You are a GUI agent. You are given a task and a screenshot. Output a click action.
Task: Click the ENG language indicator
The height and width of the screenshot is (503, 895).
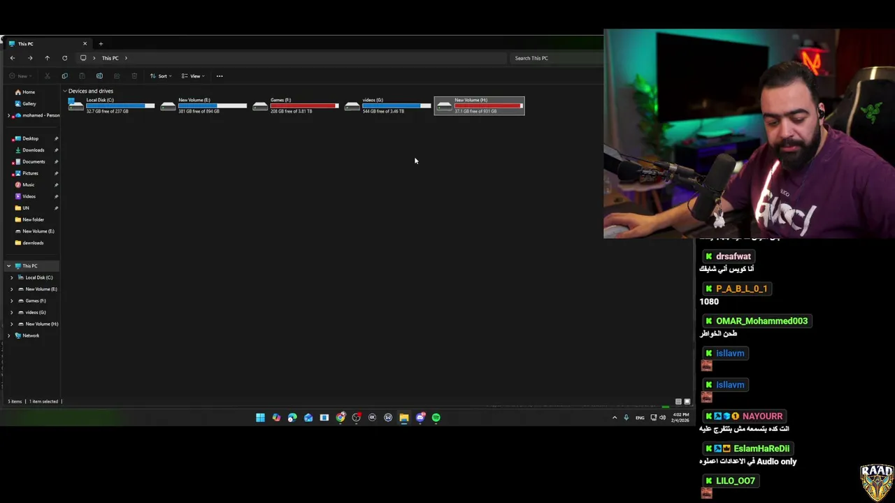(640, 418)
